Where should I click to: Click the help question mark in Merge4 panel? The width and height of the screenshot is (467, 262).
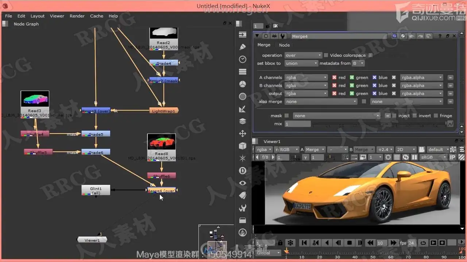(440, 36)
